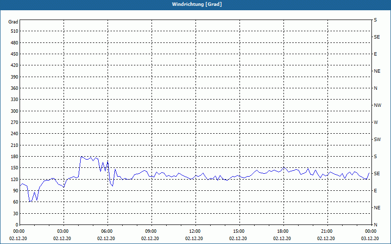This screenshot has width=391, height=244.
Task: Click the 120 y-axis label
Action: (x=15, y=180)
